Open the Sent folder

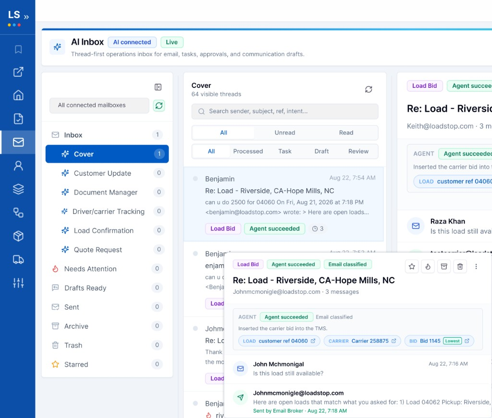pyautogui.click(x=107, y=307)
